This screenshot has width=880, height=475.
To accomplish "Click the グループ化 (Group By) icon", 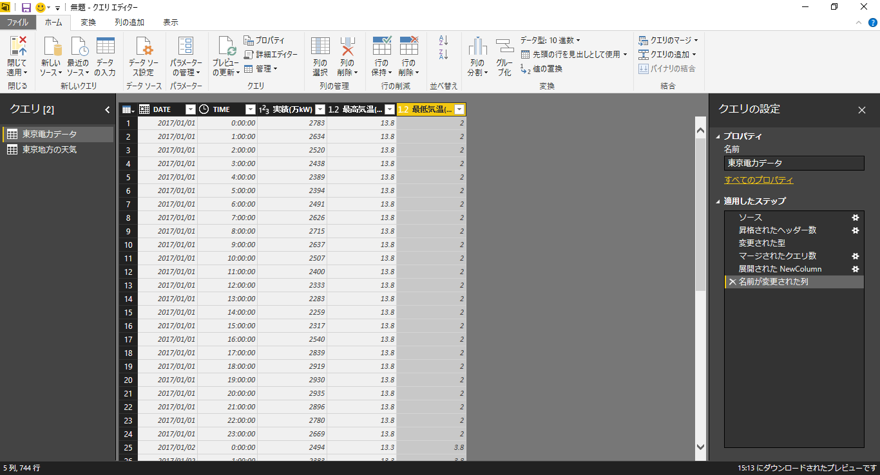I will 504,46.
